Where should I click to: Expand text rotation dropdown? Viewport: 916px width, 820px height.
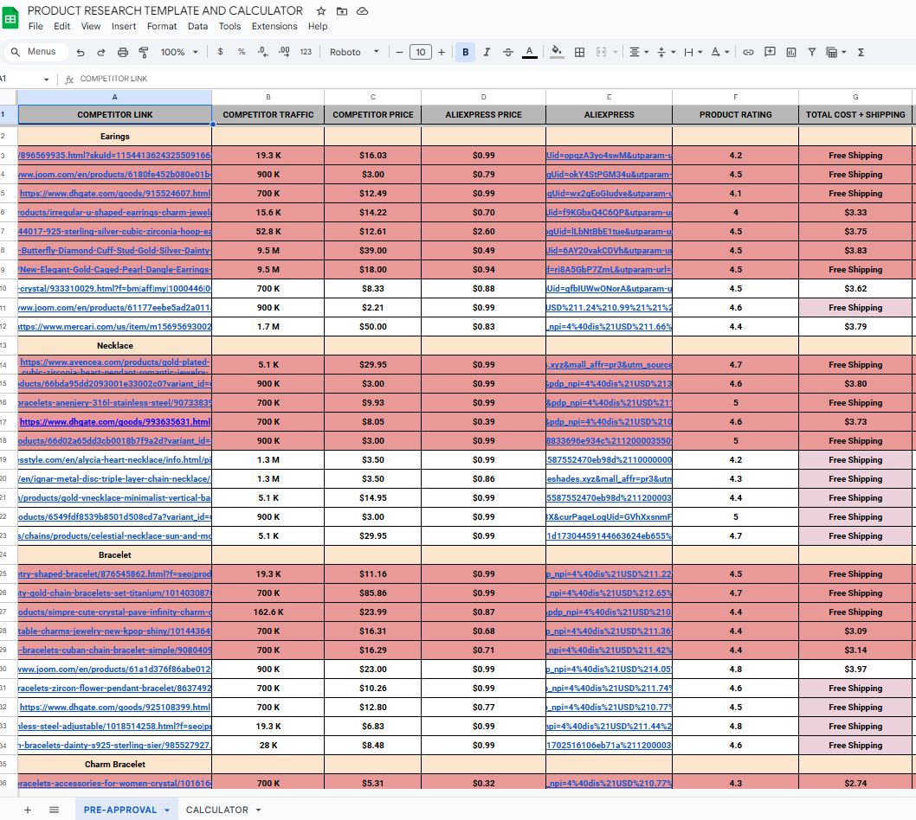(726, 53)
